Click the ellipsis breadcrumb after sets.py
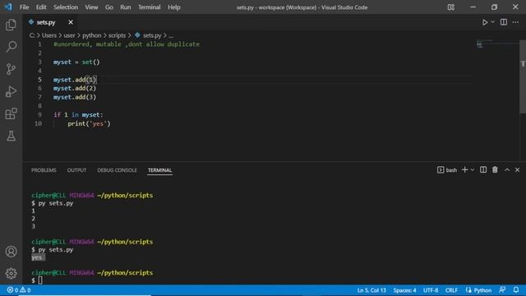The height and width of the screenshot is (296, 526). click(x=171, y=35)
